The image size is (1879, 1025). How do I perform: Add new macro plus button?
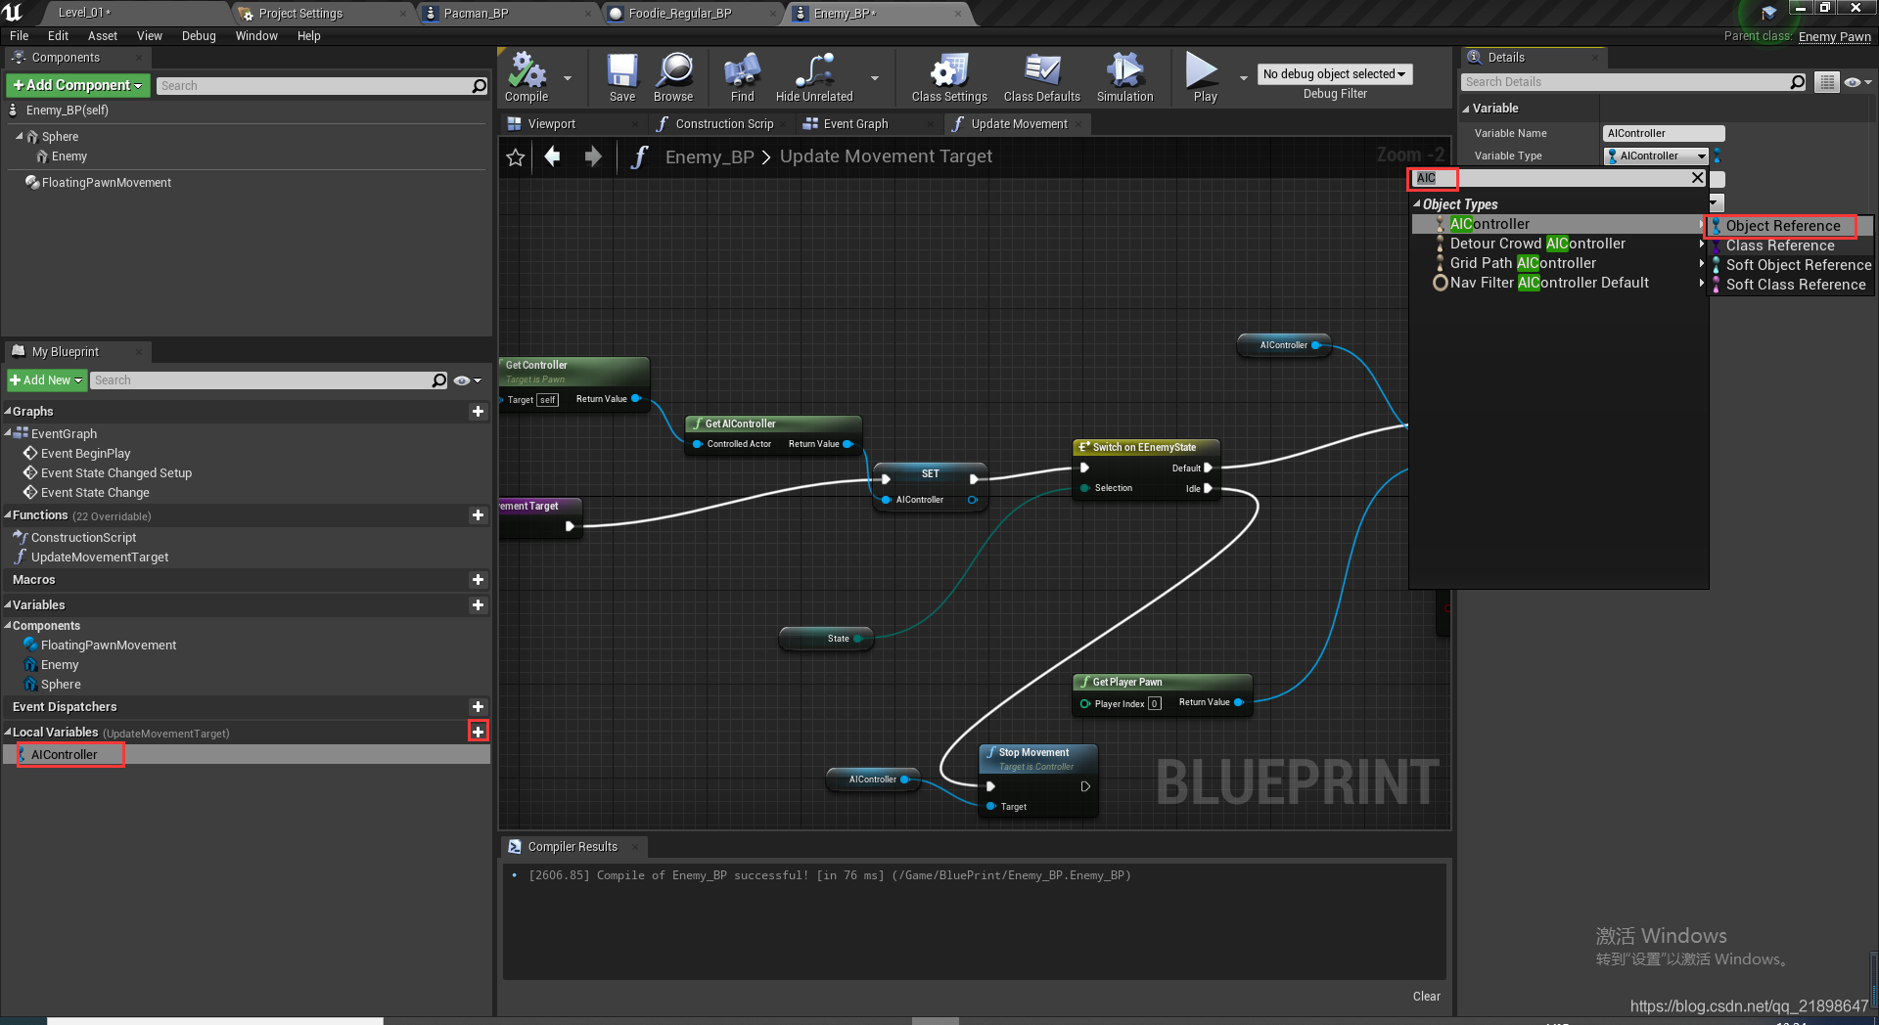[478, 580]
